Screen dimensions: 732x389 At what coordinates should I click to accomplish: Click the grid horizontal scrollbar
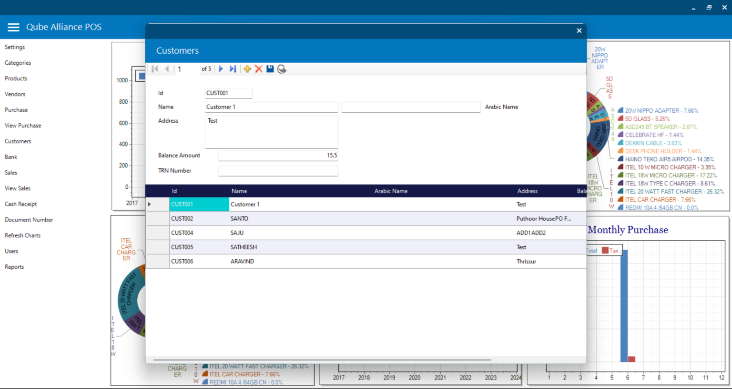322,360
